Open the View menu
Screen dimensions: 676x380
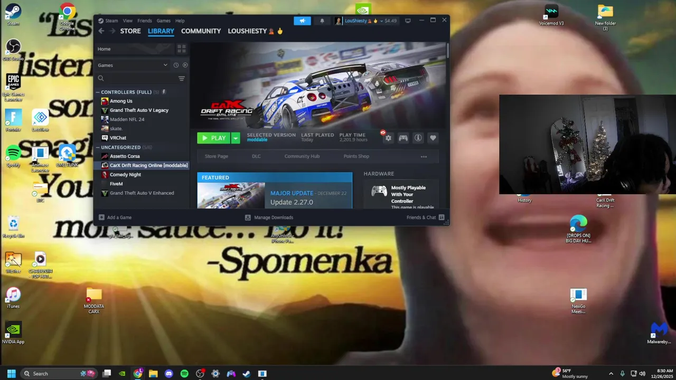[128, 21]
